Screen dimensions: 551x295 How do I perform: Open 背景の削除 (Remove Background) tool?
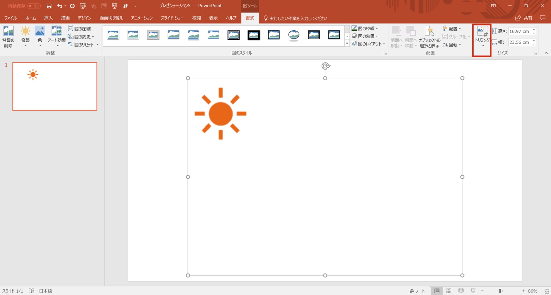[8, 37]
